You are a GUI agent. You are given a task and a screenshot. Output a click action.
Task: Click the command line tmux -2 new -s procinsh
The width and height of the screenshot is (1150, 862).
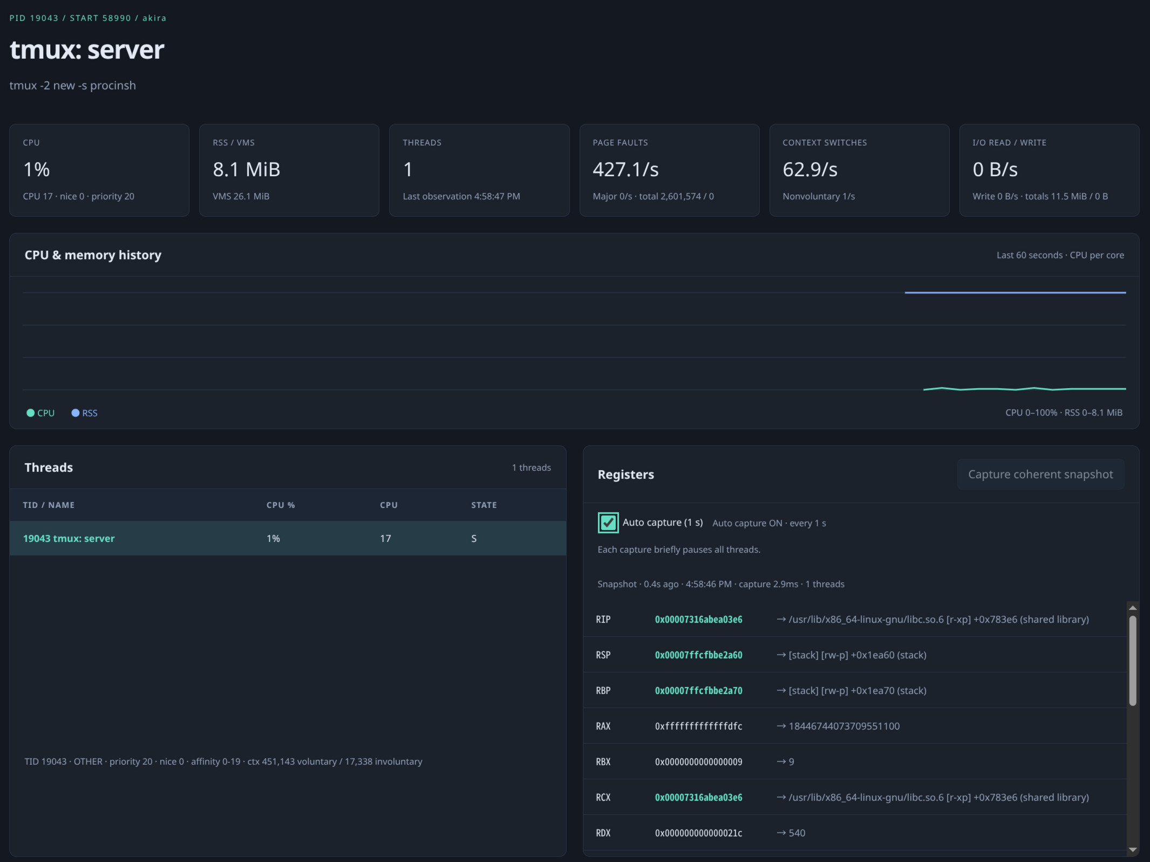coord(73,85)
